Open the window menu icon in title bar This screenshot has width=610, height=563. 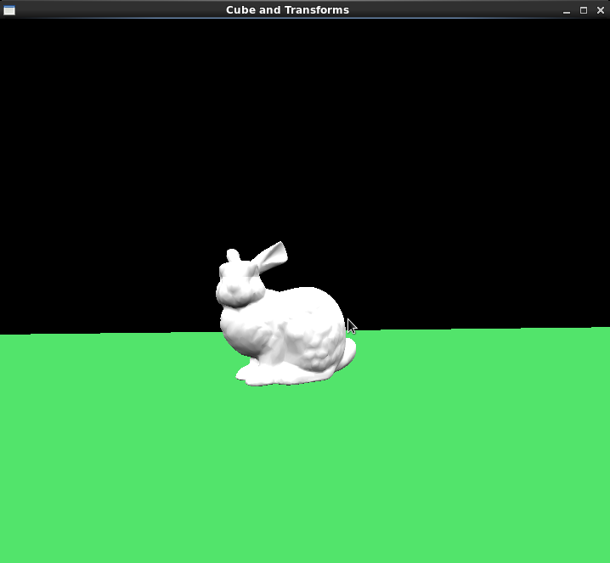pyautogui.click(x=9, y=10)
